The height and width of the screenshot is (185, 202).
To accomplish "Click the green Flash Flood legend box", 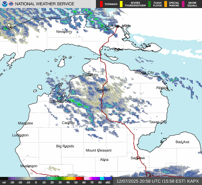I will (x=149, y=4).
